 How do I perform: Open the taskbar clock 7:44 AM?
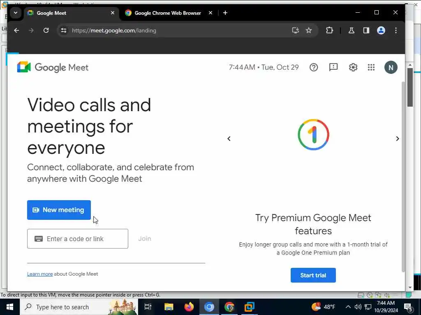386,307
